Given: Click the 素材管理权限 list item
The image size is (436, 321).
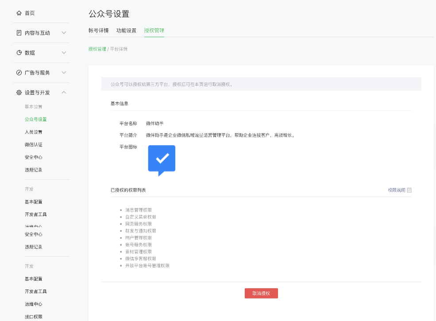Looking at the screenshot, I should click(139, 252).
